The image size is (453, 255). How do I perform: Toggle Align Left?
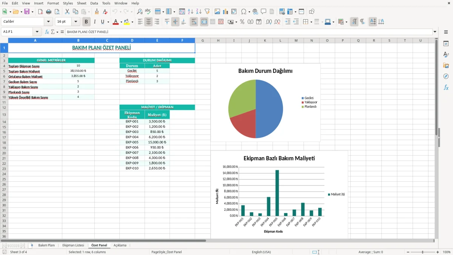(140, 22)
